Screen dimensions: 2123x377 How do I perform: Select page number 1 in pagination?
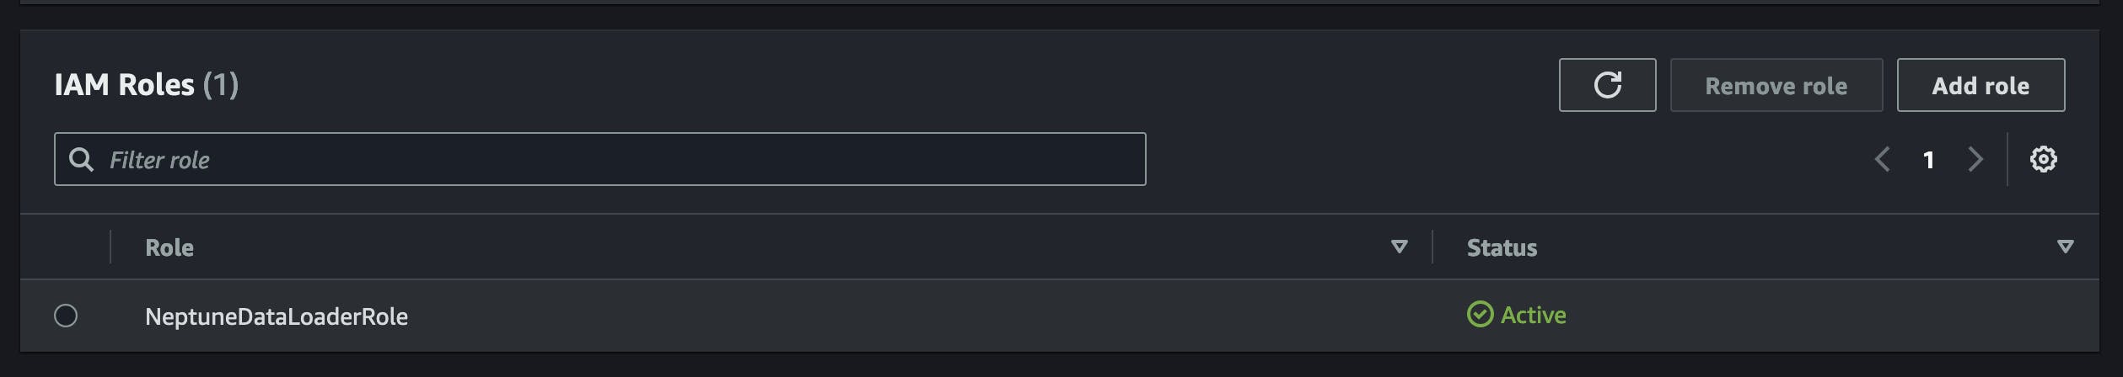pos(1928,160)
